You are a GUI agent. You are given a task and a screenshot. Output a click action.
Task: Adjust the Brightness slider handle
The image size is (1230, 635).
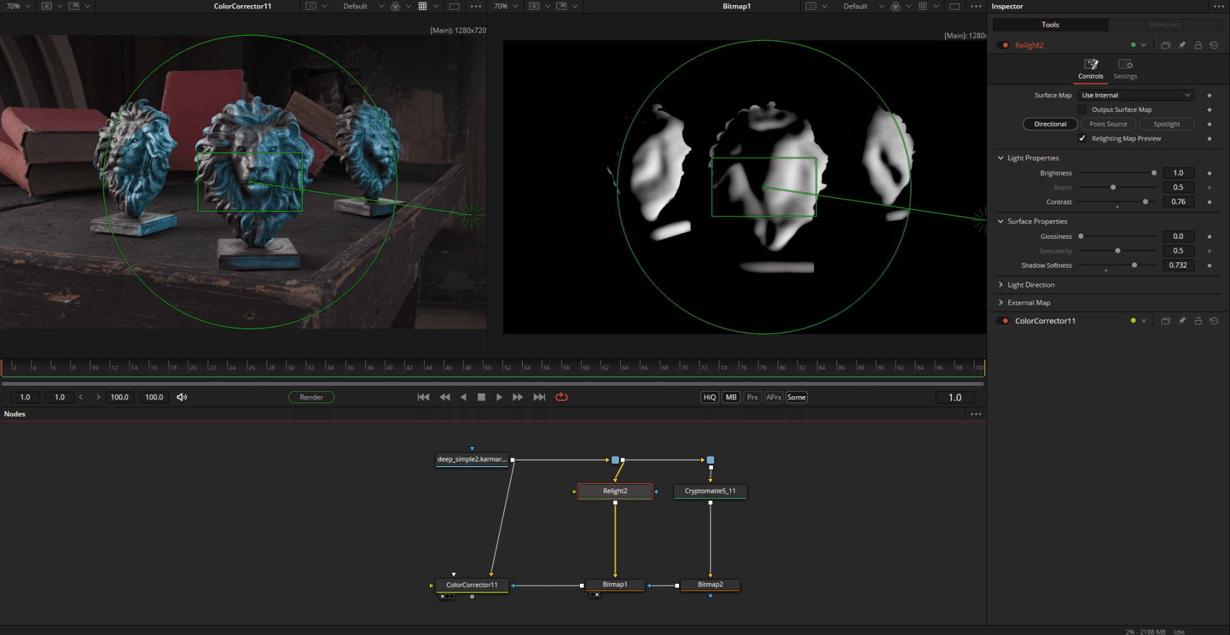(x=1154, y=173)
